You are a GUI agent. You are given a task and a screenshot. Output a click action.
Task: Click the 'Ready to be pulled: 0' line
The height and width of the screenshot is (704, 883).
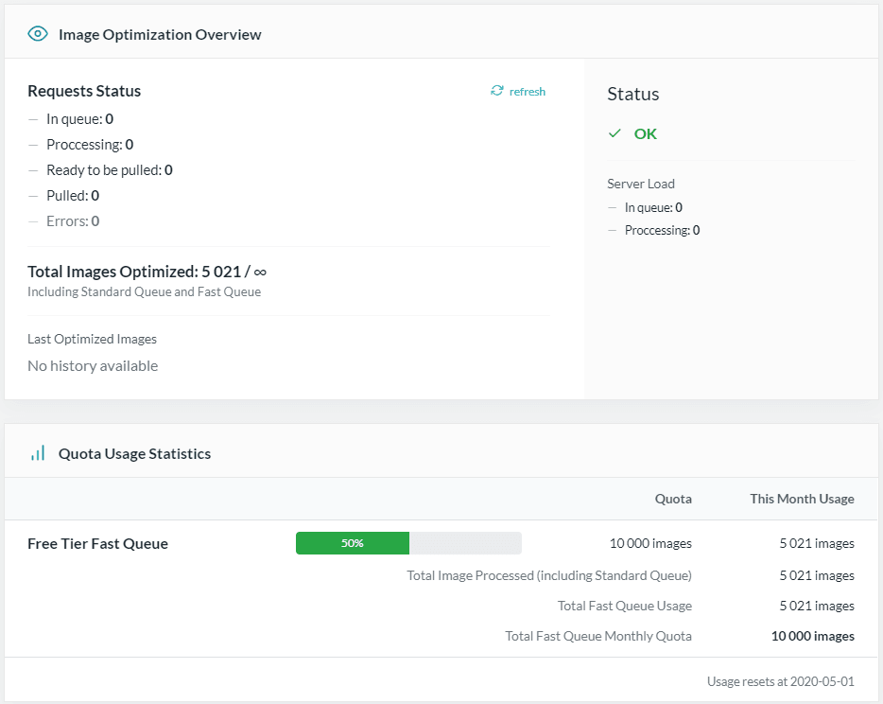click(x=110, y=170)
